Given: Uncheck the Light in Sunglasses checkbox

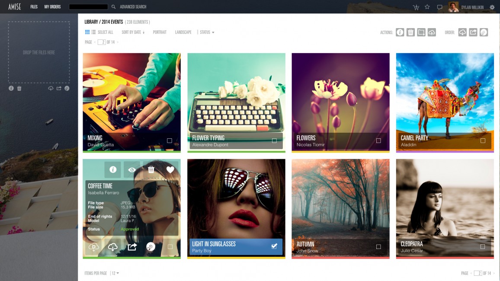Looking at the screenshot, I should (x=274, y=246).
